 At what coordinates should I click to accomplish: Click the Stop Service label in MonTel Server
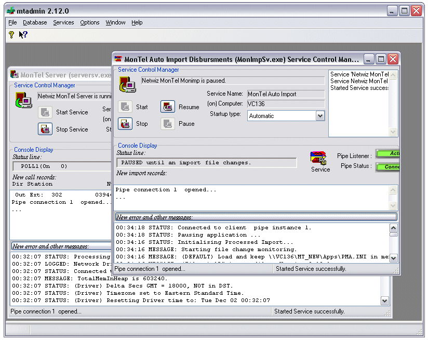[72, 129]
